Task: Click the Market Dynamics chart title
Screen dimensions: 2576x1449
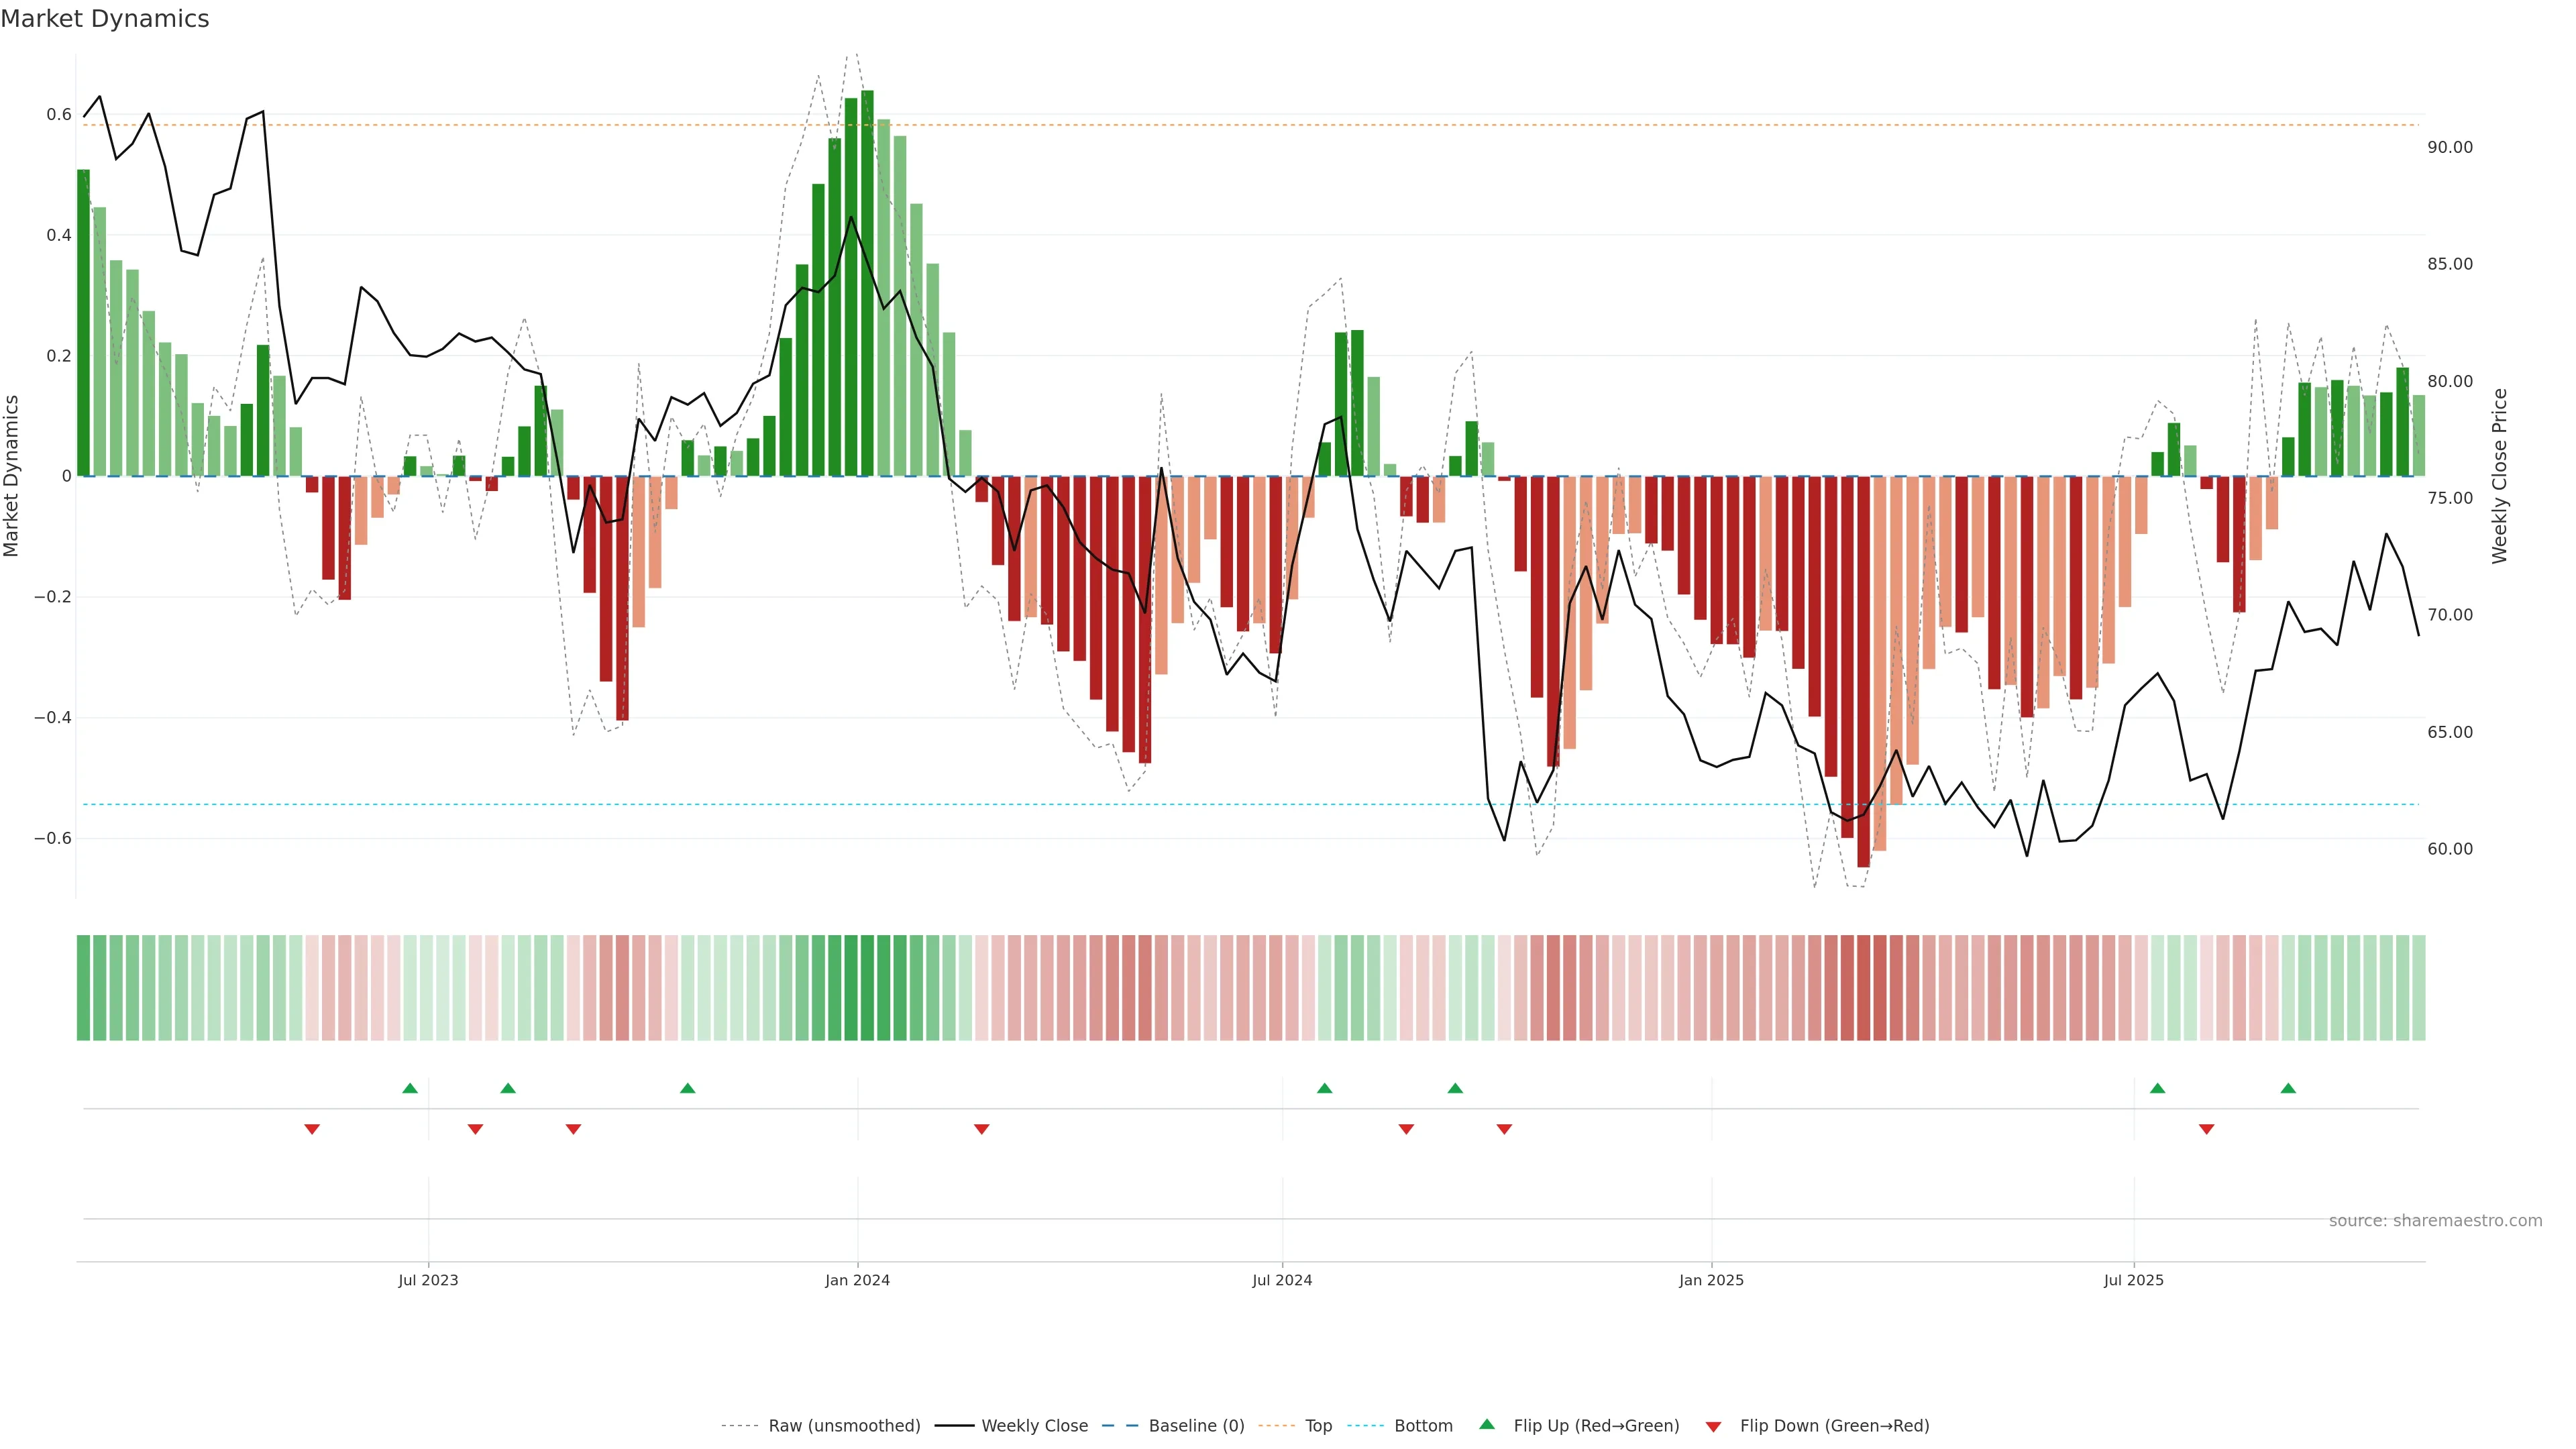Action: tap(105, 19)
